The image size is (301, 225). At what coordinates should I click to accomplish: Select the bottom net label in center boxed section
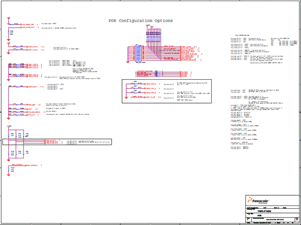(150, 97)
